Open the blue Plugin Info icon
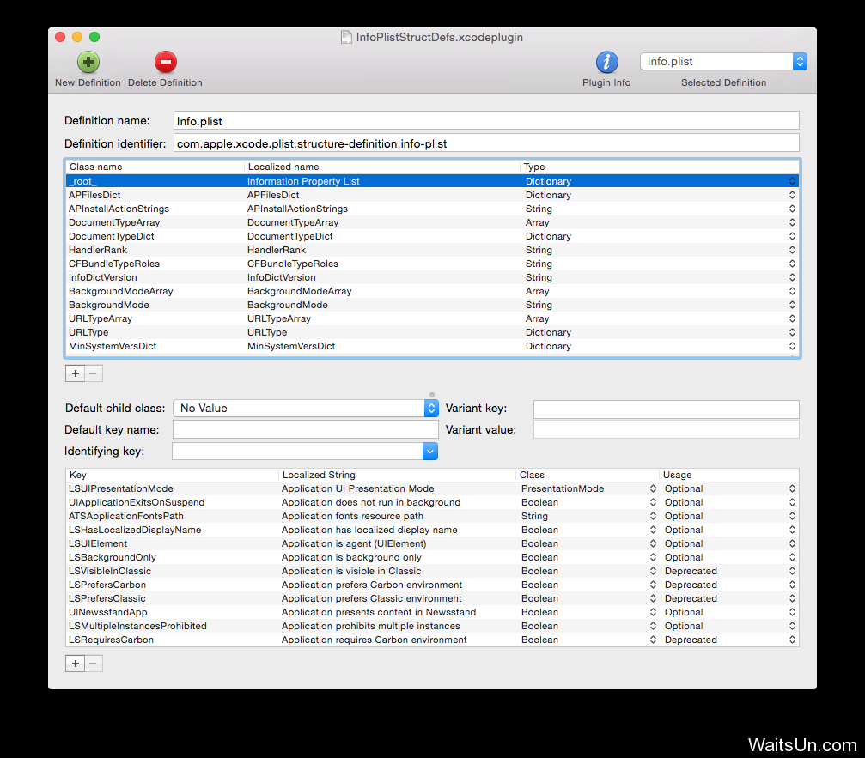Screen dimensions: 865x758 [x=606, y=62]
